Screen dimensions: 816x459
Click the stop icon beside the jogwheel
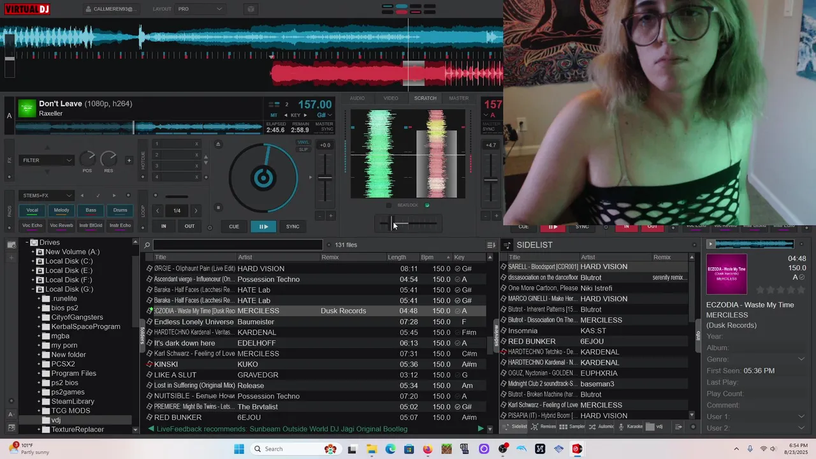[x=218, y=207]
